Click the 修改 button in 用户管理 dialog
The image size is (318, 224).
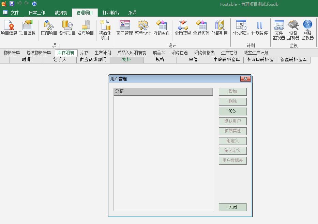click(232, 111)
